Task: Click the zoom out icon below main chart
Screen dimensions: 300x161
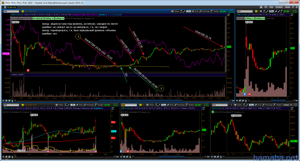Action: 9,101
